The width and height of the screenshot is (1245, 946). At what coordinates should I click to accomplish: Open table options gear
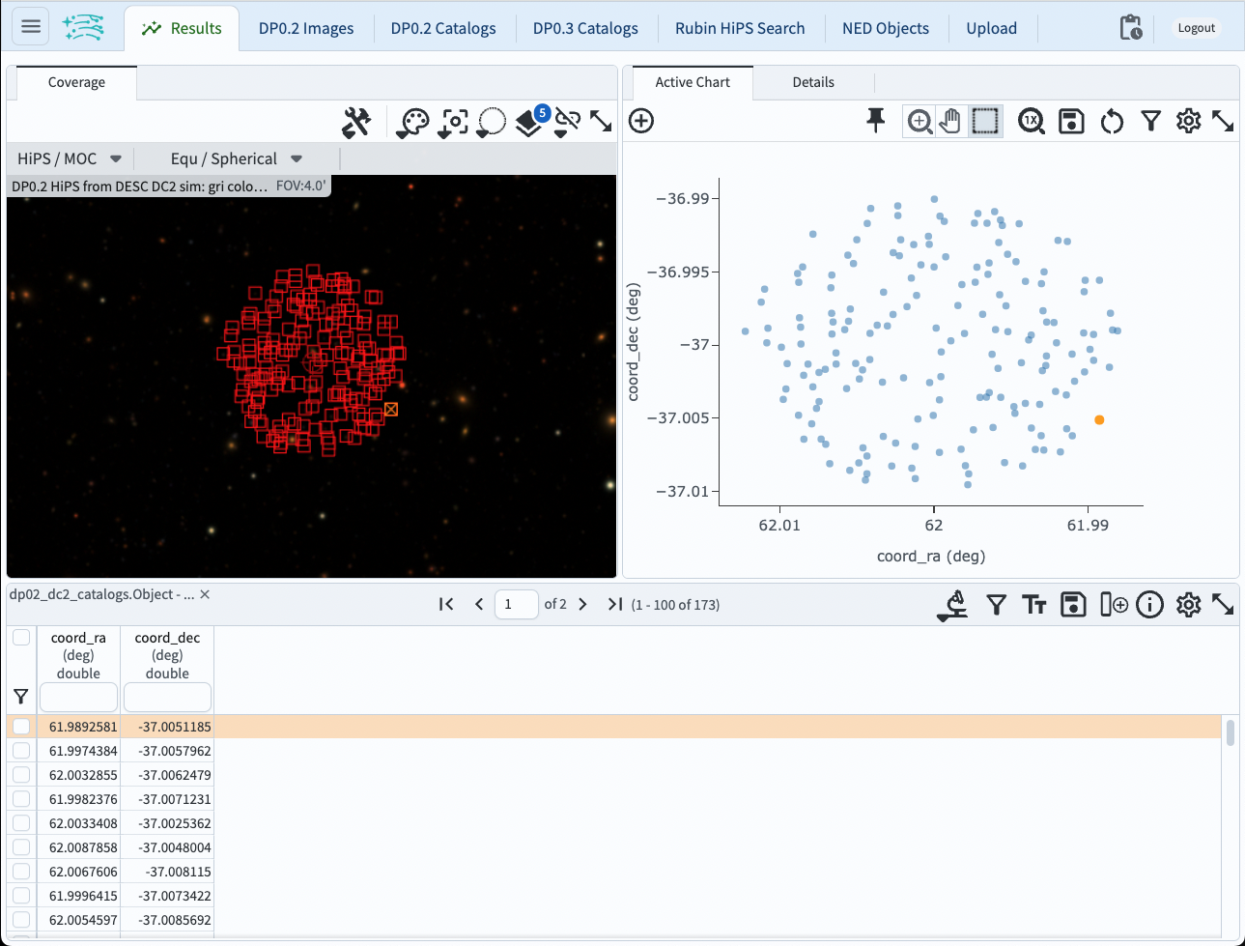point(1188,605)
